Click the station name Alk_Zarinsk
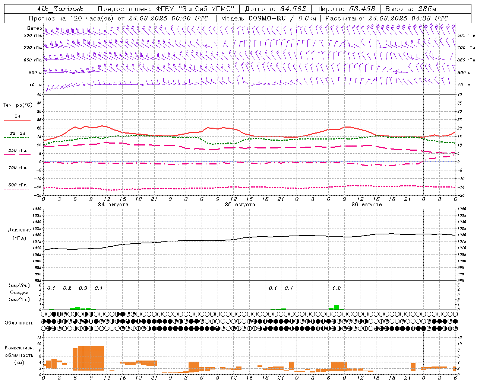This screenshot has height=381, width=477. click(x=60, y=9)
